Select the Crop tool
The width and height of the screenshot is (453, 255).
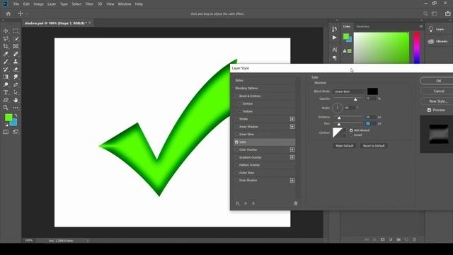tap(6, 46)
